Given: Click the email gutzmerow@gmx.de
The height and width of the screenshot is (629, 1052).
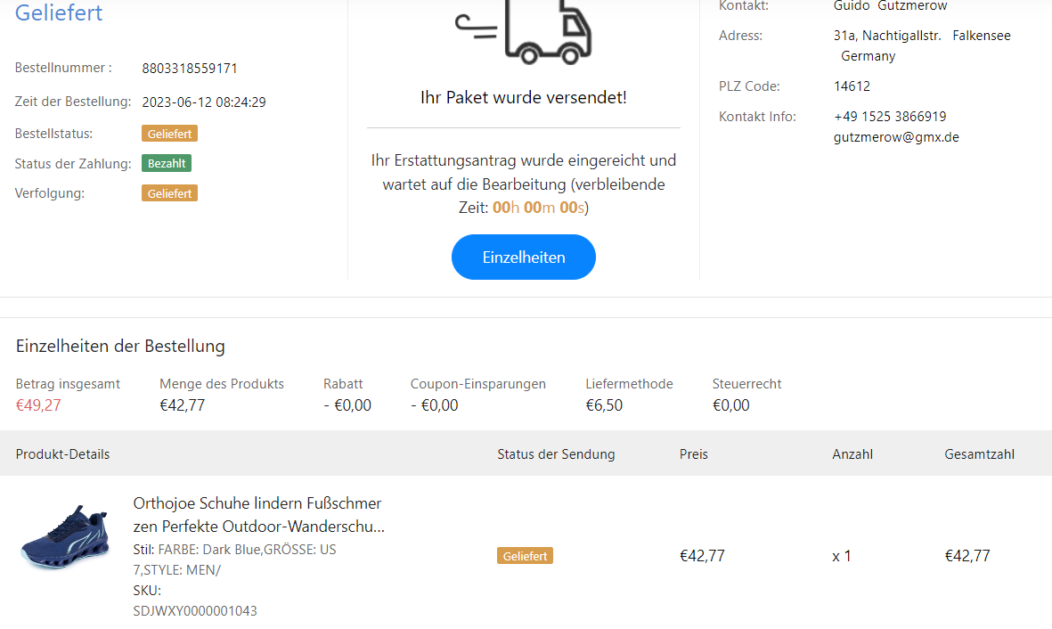Looking at the screenshot, I should [896, 137].
